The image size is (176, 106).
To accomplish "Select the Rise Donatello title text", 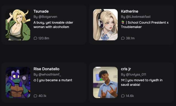I will point(46,69).
